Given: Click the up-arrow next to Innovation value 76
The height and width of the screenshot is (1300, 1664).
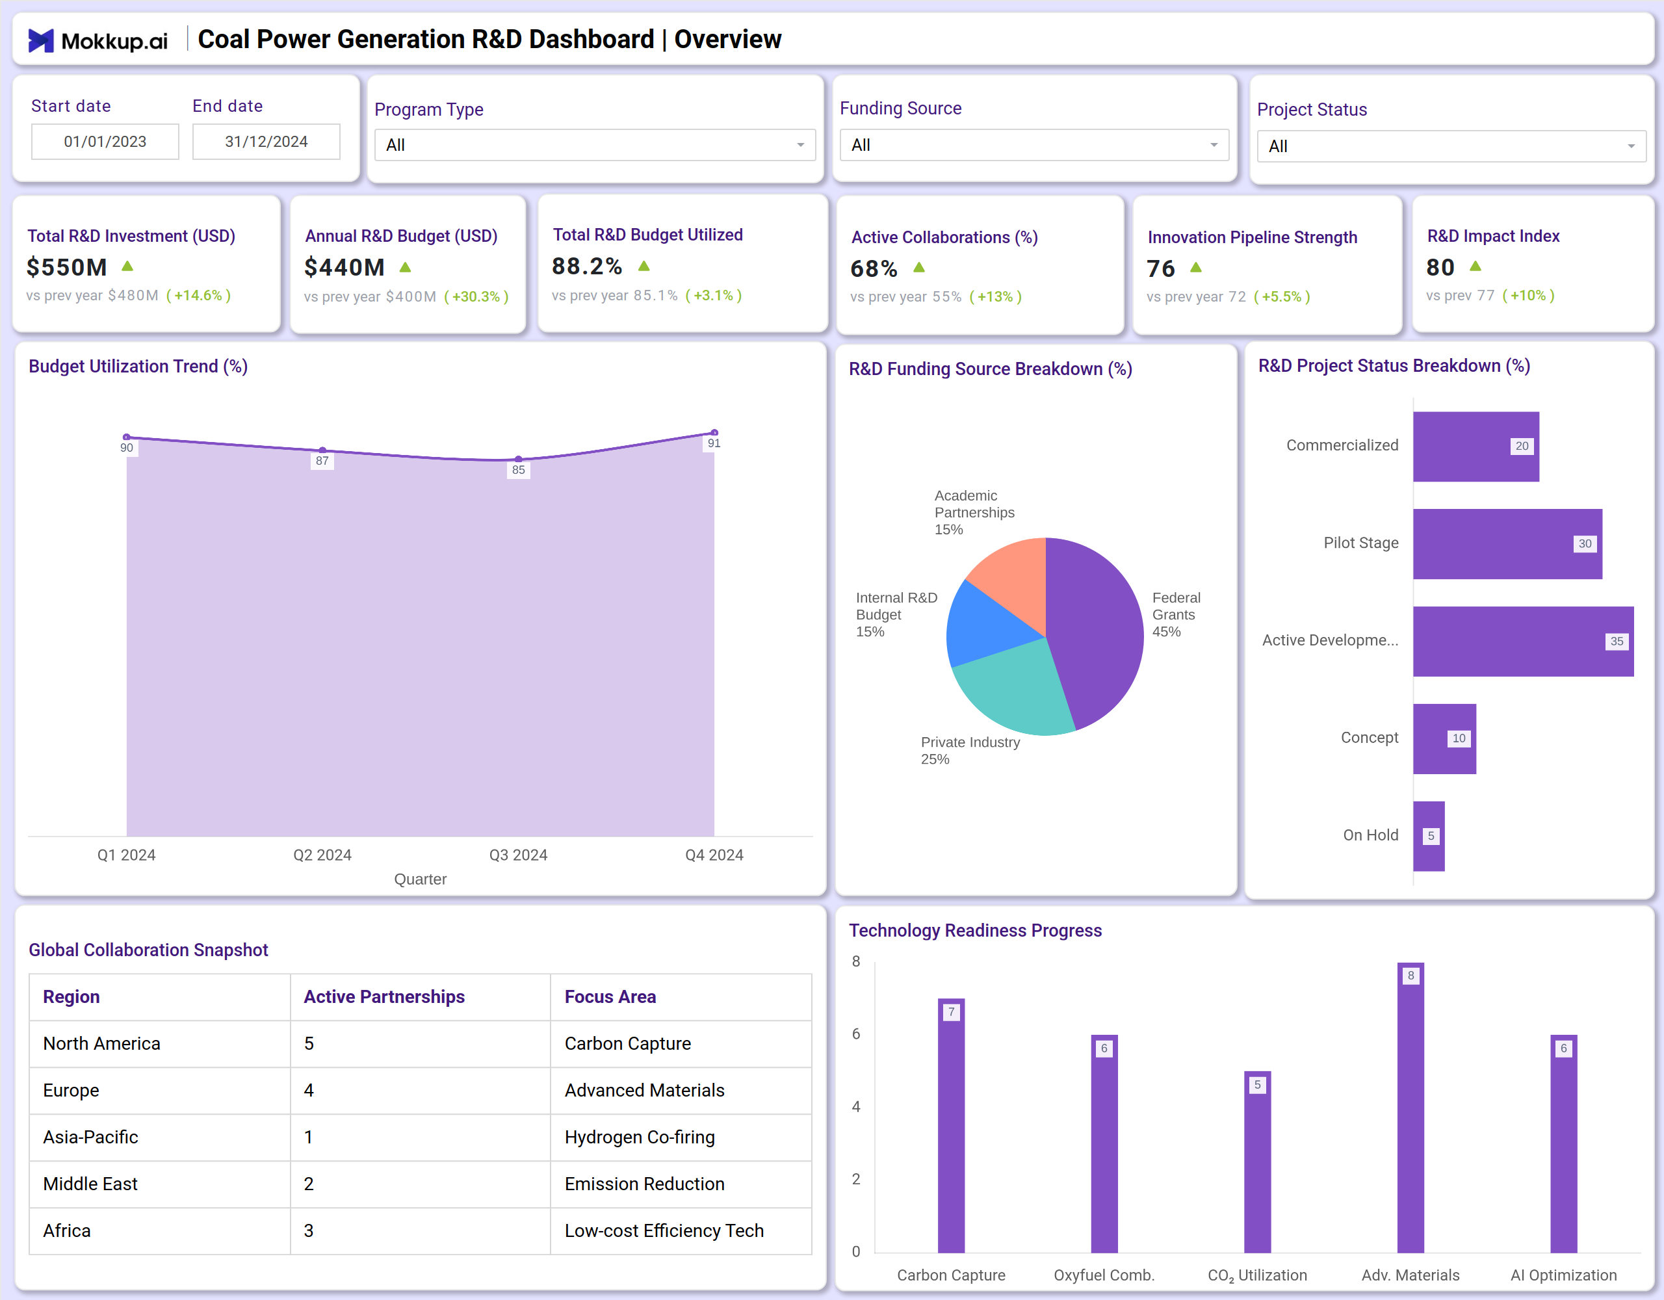Looking at the screenshot, I should pyautogui.click(x=1195, y=267).
